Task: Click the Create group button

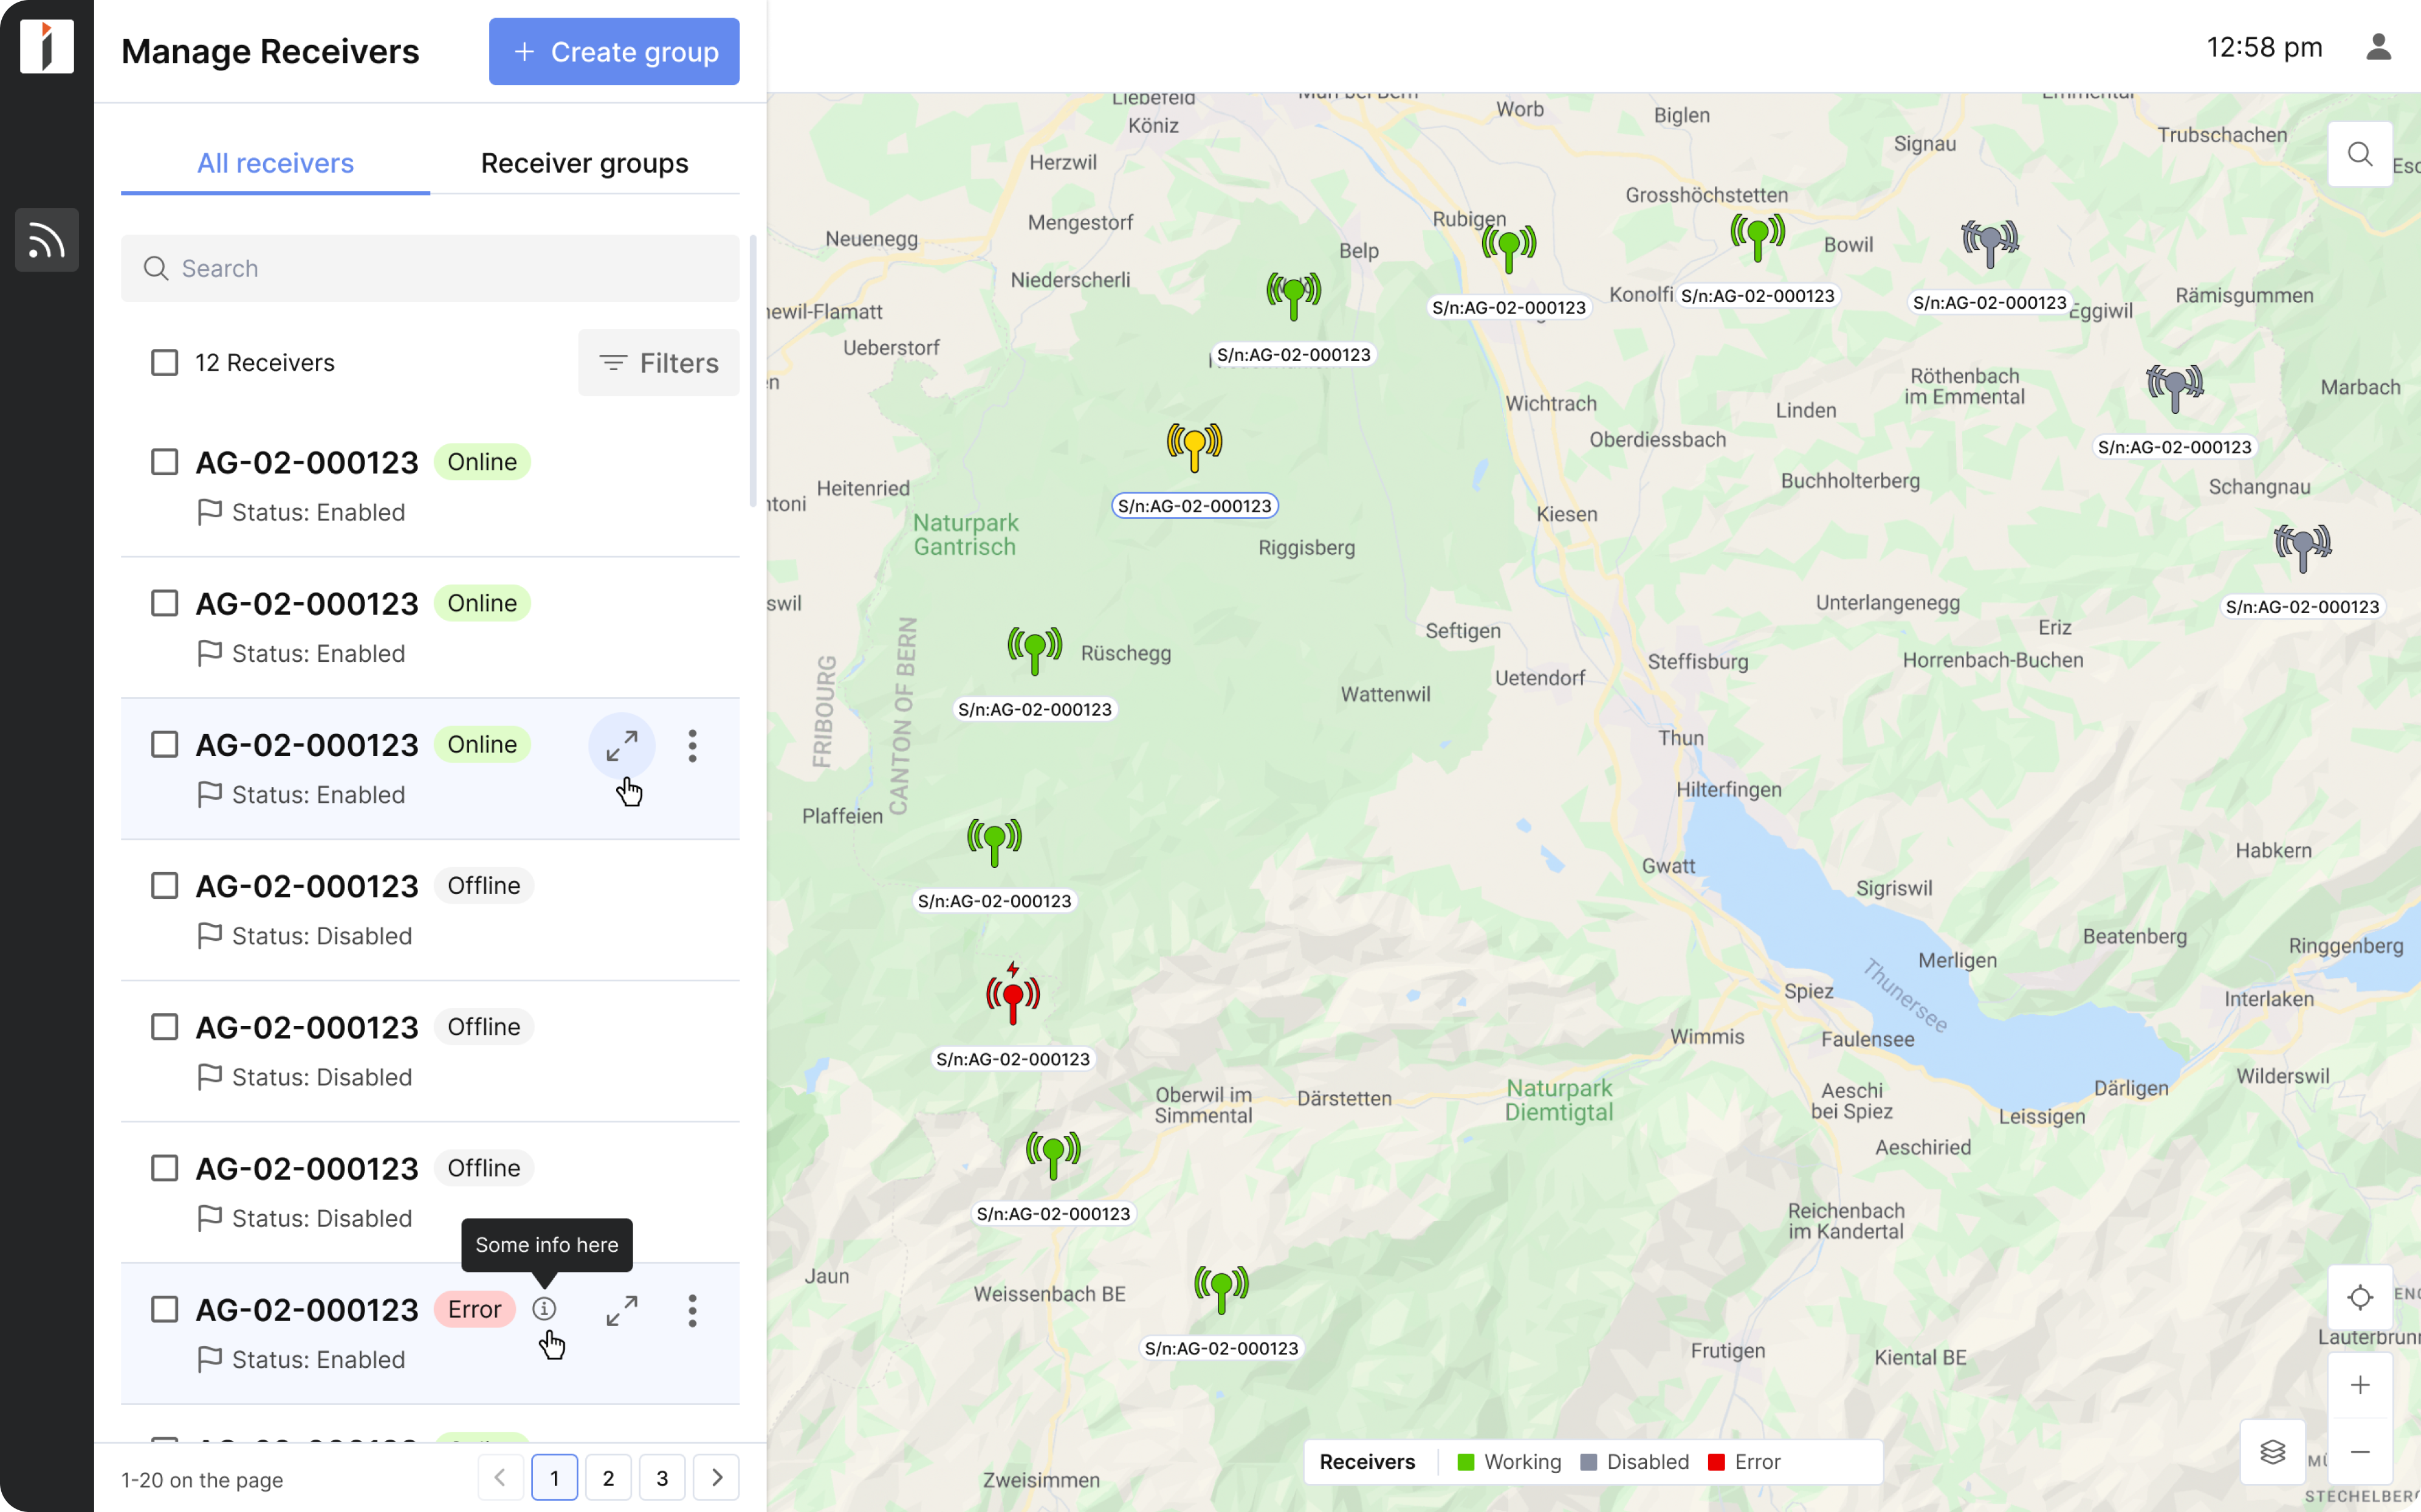Action: 613,51
